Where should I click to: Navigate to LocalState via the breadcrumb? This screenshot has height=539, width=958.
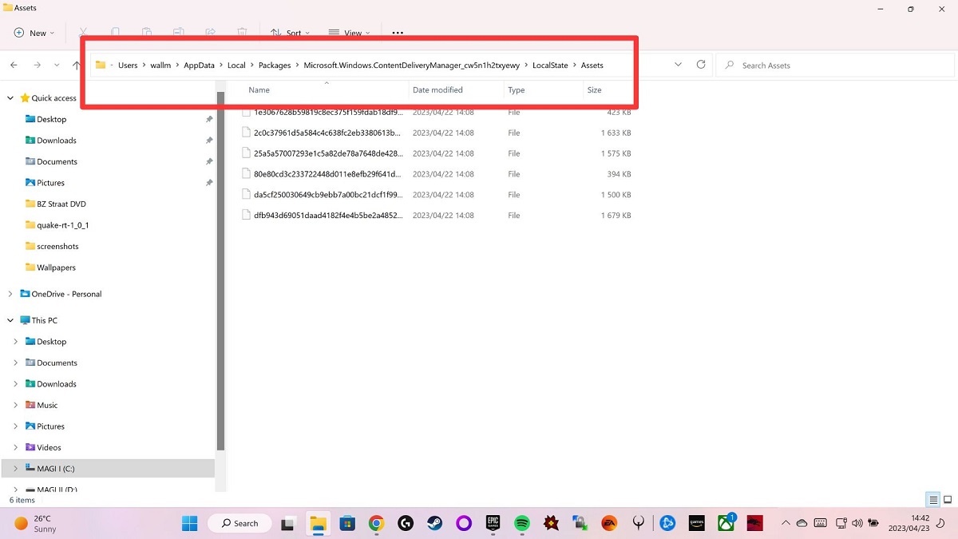tap(550, 65)
